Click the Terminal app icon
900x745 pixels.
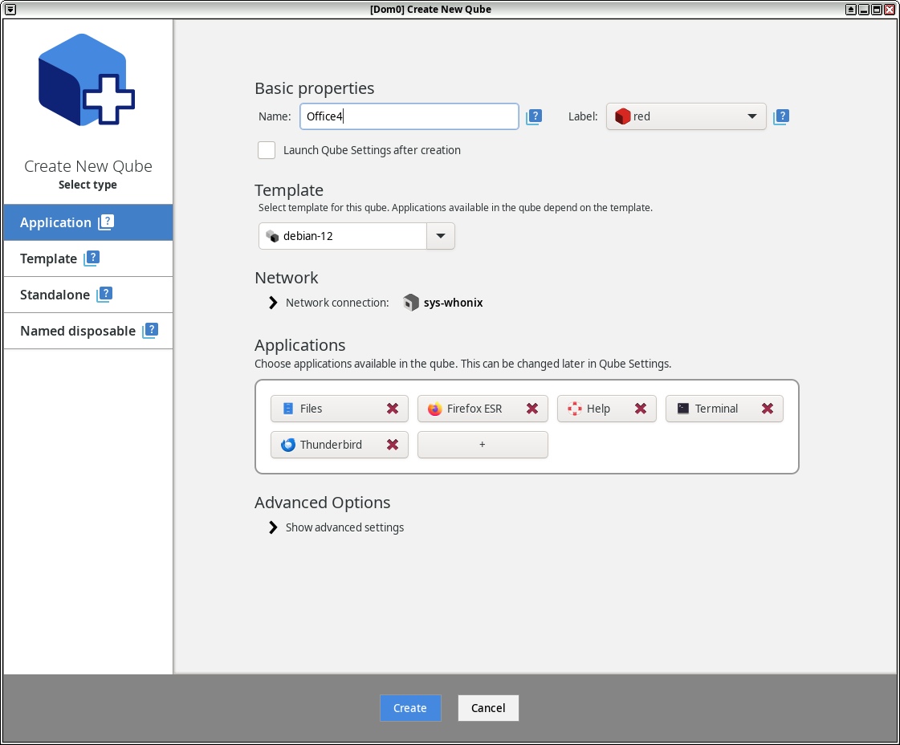point(683,409)
